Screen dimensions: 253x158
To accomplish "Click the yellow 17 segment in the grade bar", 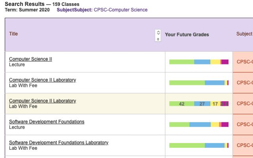I will coord(215,104).
